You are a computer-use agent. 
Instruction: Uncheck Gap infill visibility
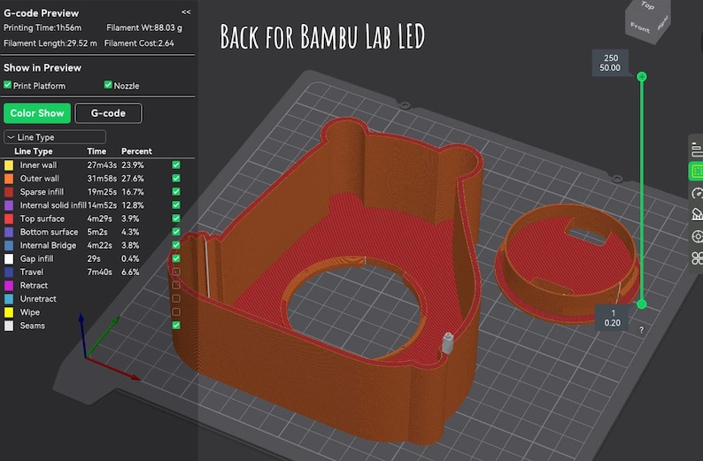176,258
